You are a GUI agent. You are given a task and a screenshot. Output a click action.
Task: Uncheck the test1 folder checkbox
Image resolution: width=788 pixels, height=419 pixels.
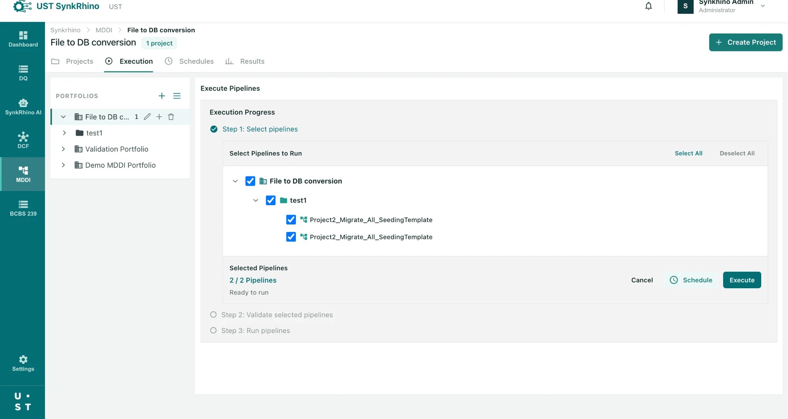pos(271,200)
